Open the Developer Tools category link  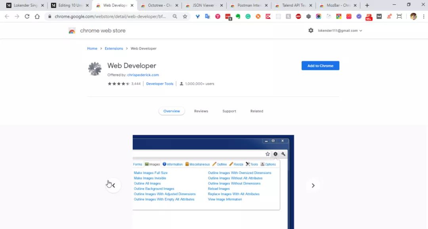(160, 83)
